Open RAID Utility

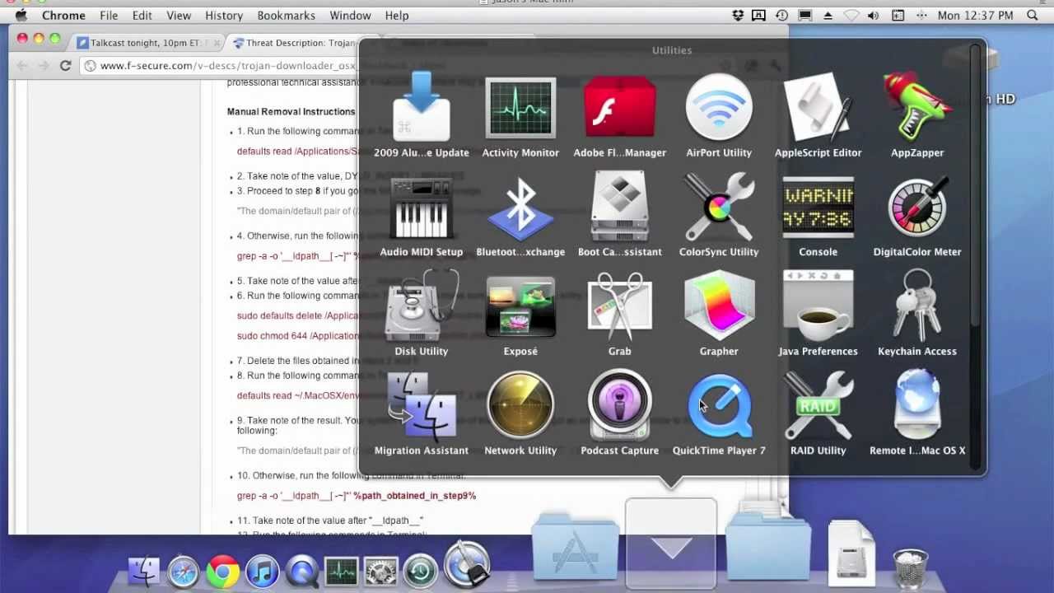[x=818, y=412]
